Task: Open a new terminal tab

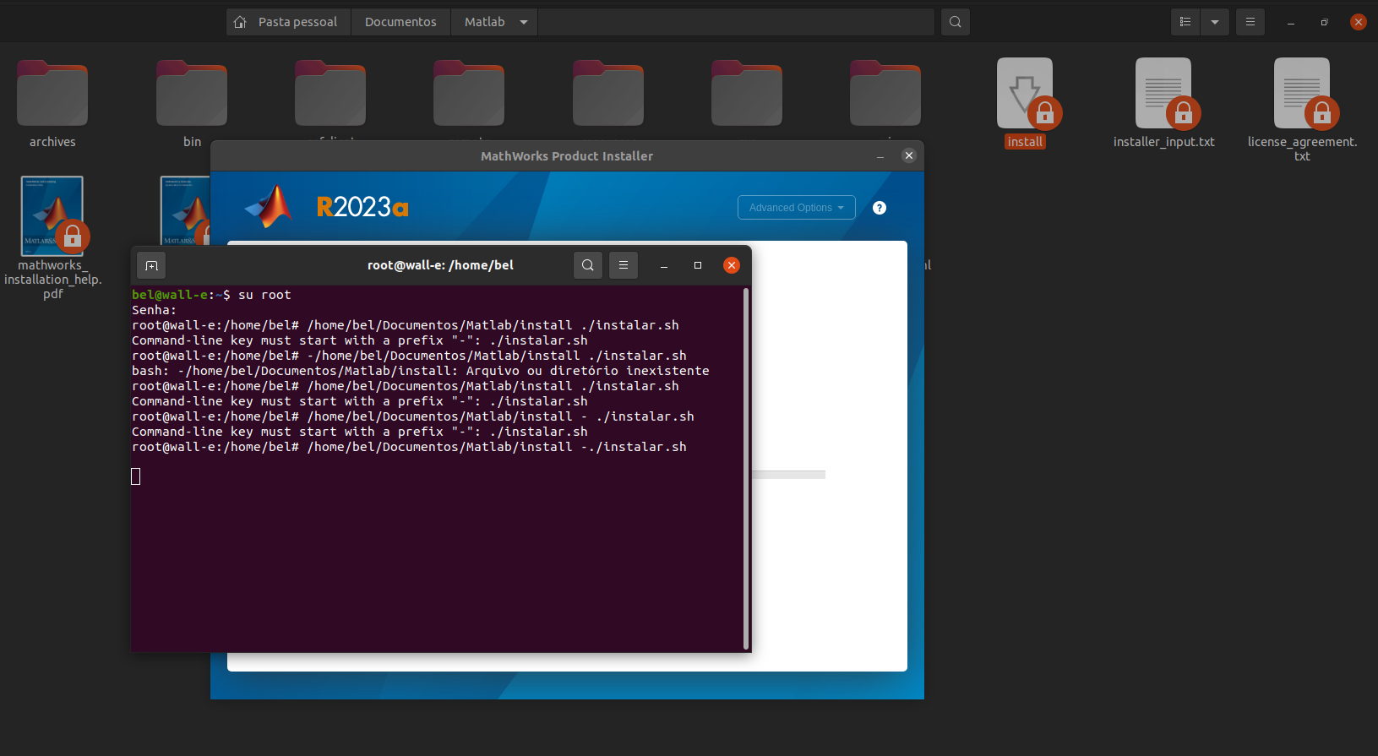Action: 151,265
